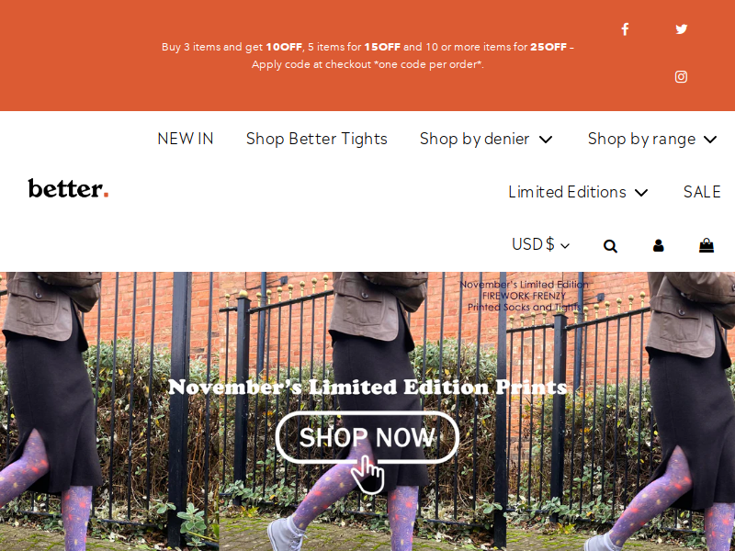Click the pointing hand cursor graphic
The height and width of the screenshot is (551, 735).
(x=368, y=474)
